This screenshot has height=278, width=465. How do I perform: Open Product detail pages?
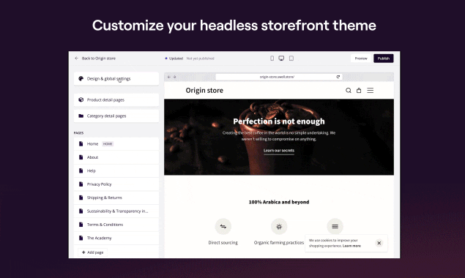116,100
